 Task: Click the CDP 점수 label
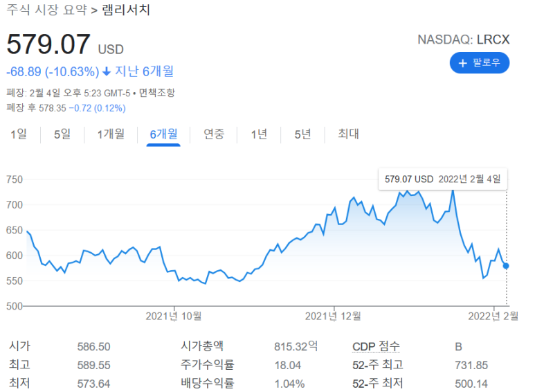[x=376, y=346]
